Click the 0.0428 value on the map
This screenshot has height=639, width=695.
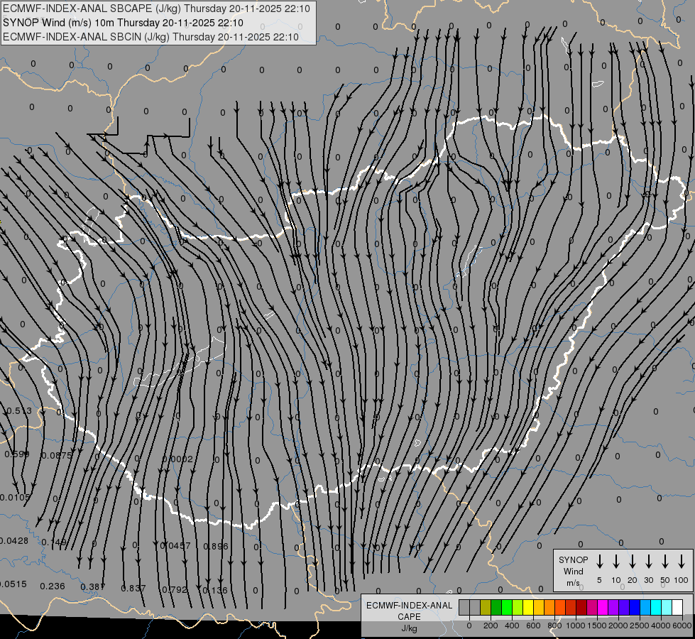click(x=13, y=541)
